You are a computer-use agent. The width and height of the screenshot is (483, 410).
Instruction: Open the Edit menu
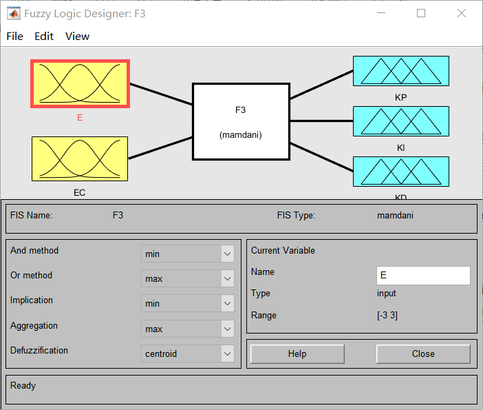(44, 37)
